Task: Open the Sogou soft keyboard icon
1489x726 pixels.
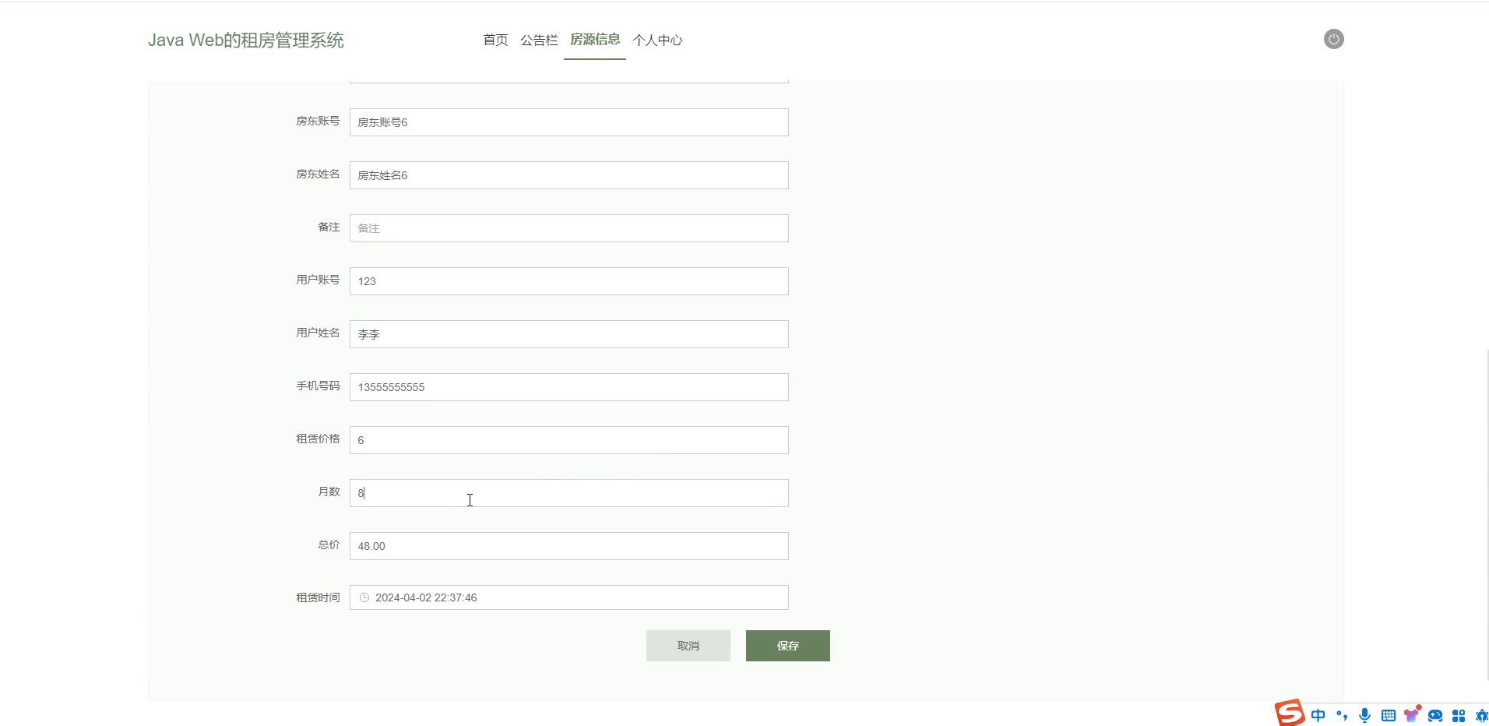Action: click(1388, 715)
